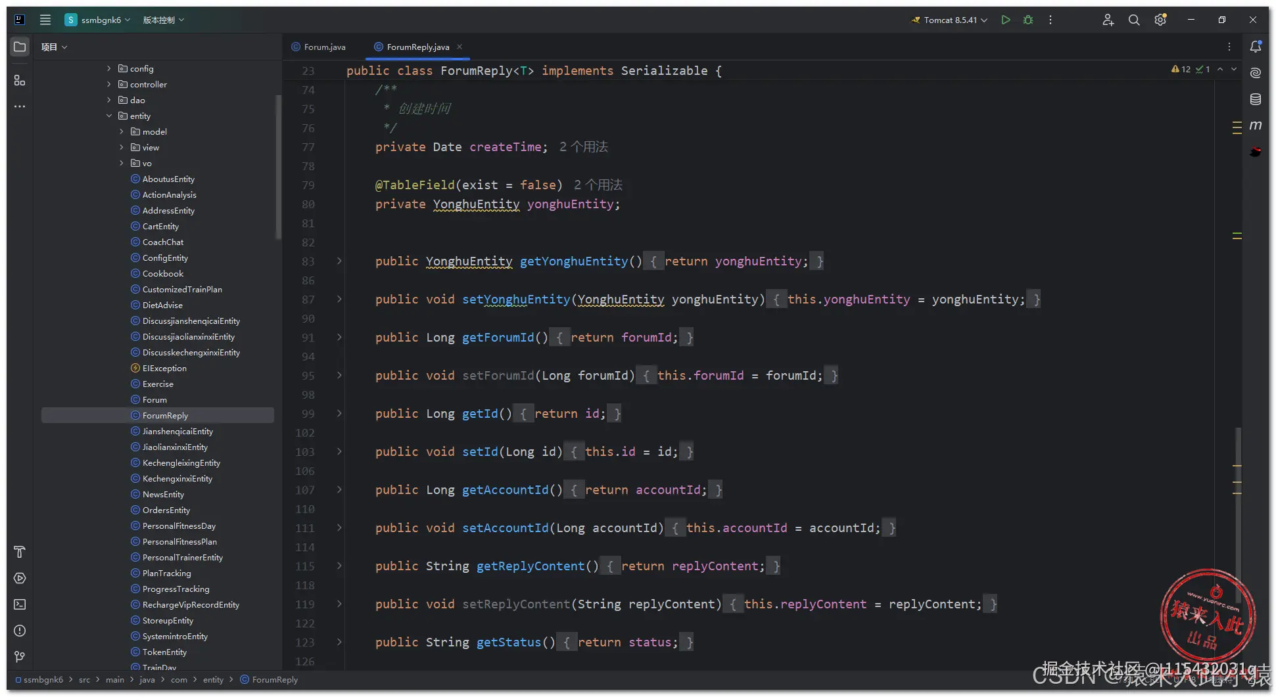Jump to previous highlighted error arrow
This screenshot has width=1276, height=697.
coord(1220,69)
